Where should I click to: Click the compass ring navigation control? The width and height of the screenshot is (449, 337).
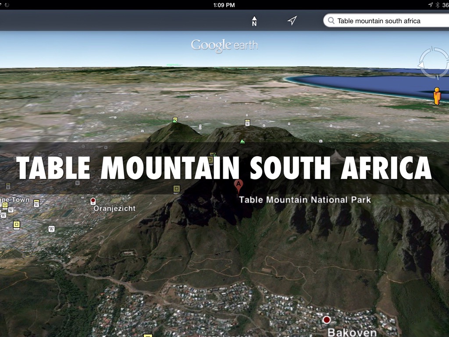click(434, 64)
